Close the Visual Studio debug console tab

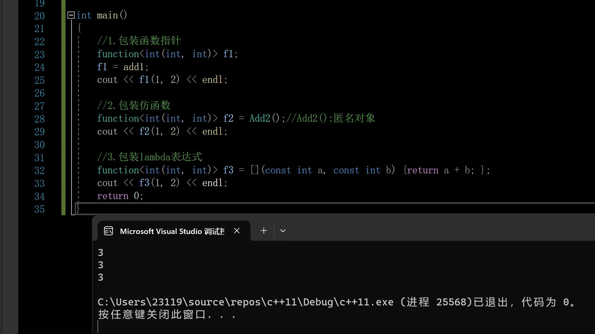[x=237, y=231]
